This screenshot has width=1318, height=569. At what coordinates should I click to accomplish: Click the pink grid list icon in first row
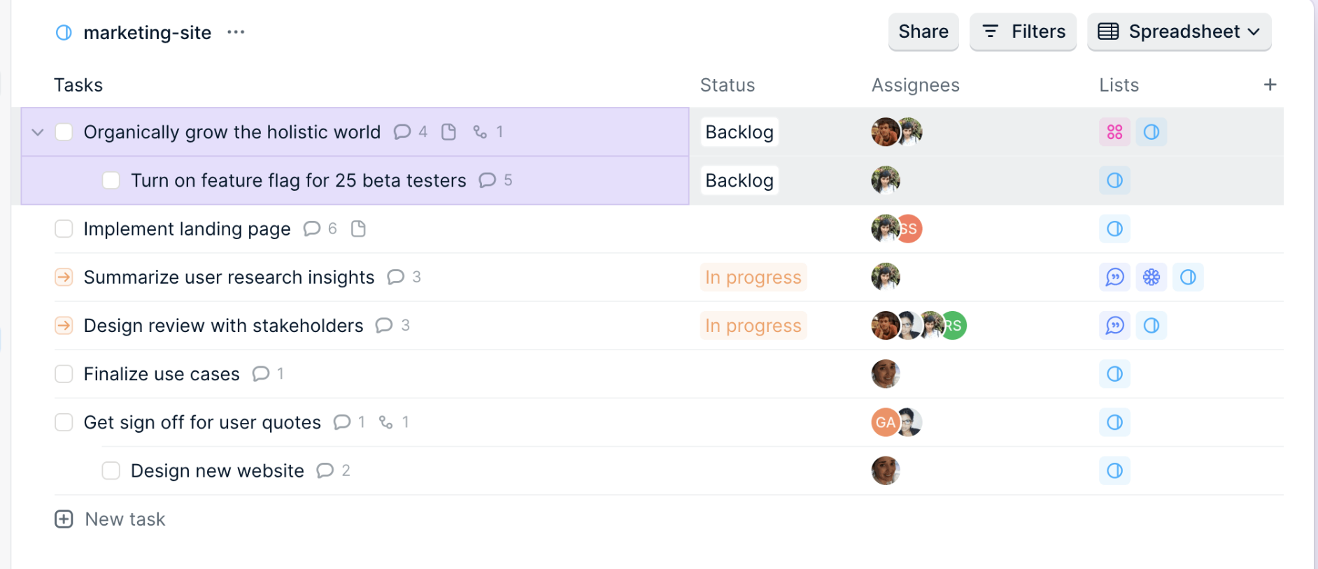pos(1114,132)
